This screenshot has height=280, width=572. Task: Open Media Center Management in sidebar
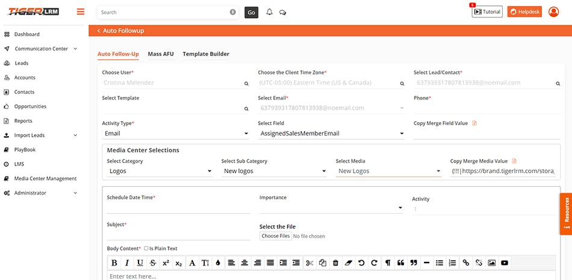[45, 178]
